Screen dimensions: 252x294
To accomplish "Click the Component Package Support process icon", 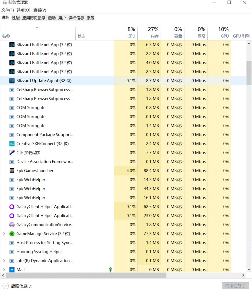I will (12, 135).
